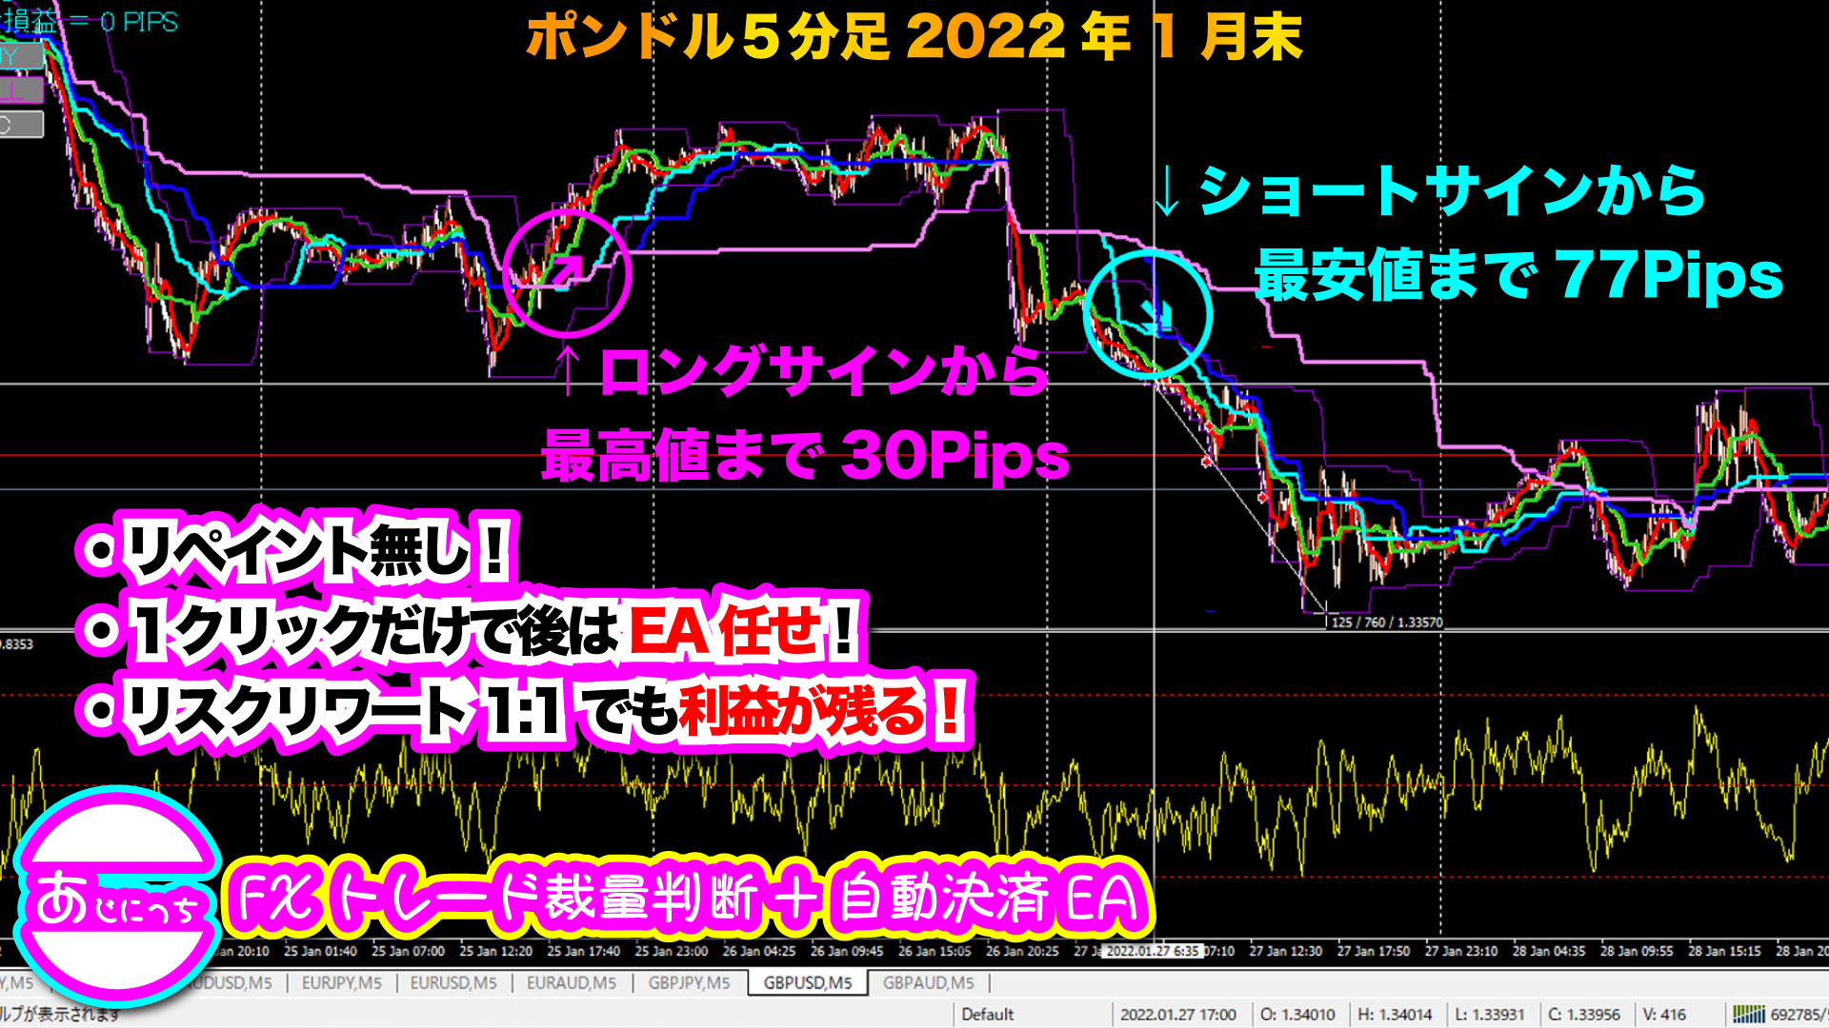Click the magenta long signal arrow
1829x1028 pixels.
(569, 269)
